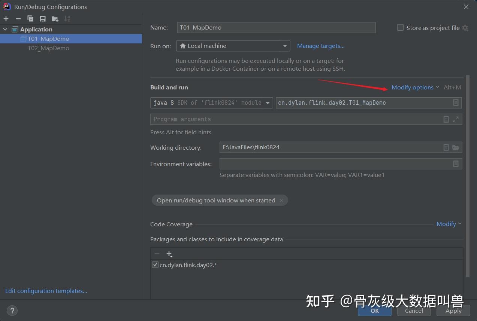Uncheck the cn.dylan.flink.day02.* coverage entry
477x321 pixels.
(x=155, y=265)
